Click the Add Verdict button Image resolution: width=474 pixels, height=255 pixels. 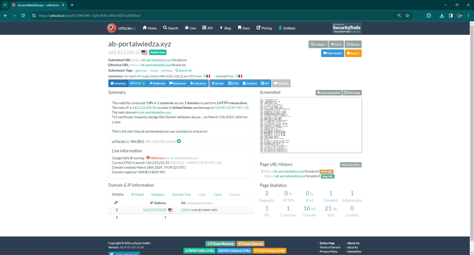[x=333, y=53]
